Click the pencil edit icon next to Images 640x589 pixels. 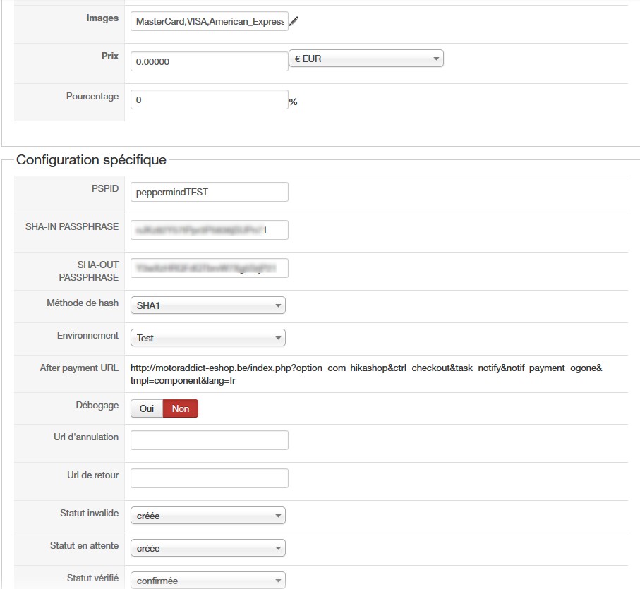click(x=294, y=22)
